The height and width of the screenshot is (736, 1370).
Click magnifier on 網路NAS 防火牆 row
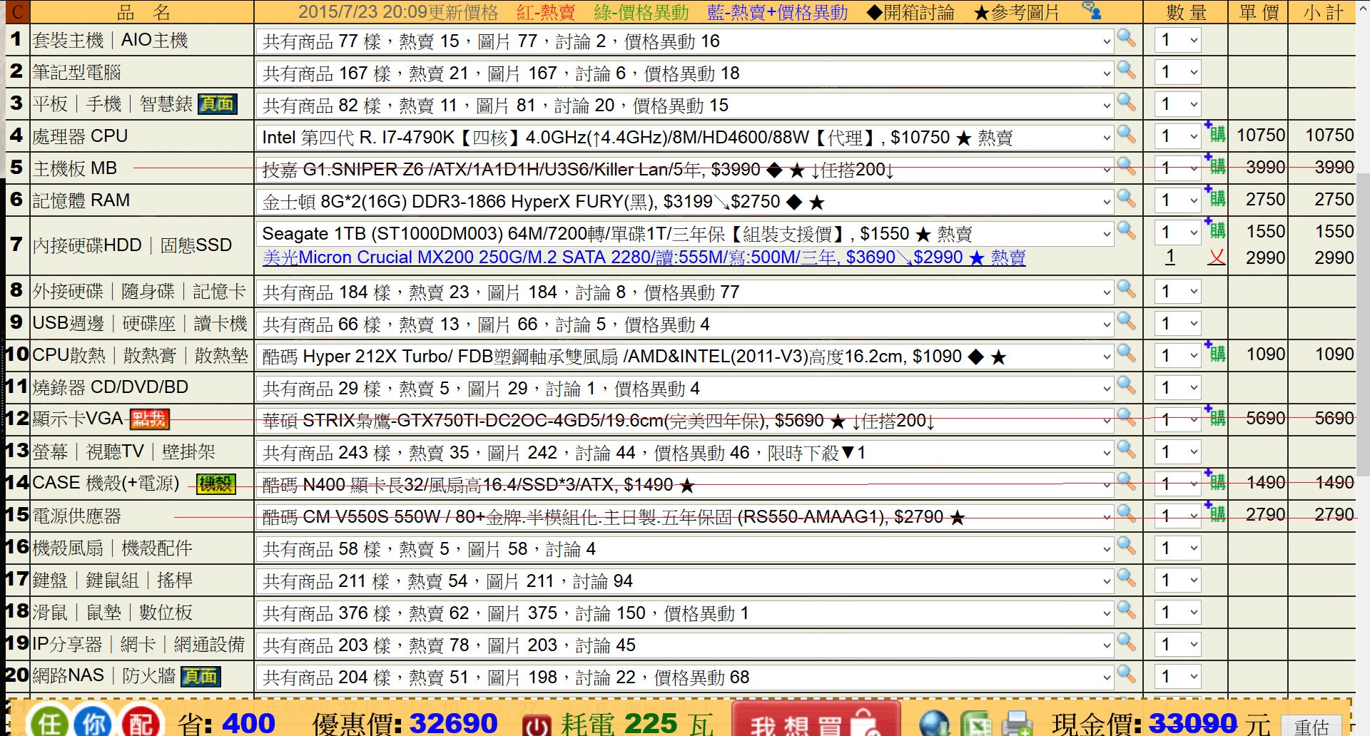[x=1127, y=673]
